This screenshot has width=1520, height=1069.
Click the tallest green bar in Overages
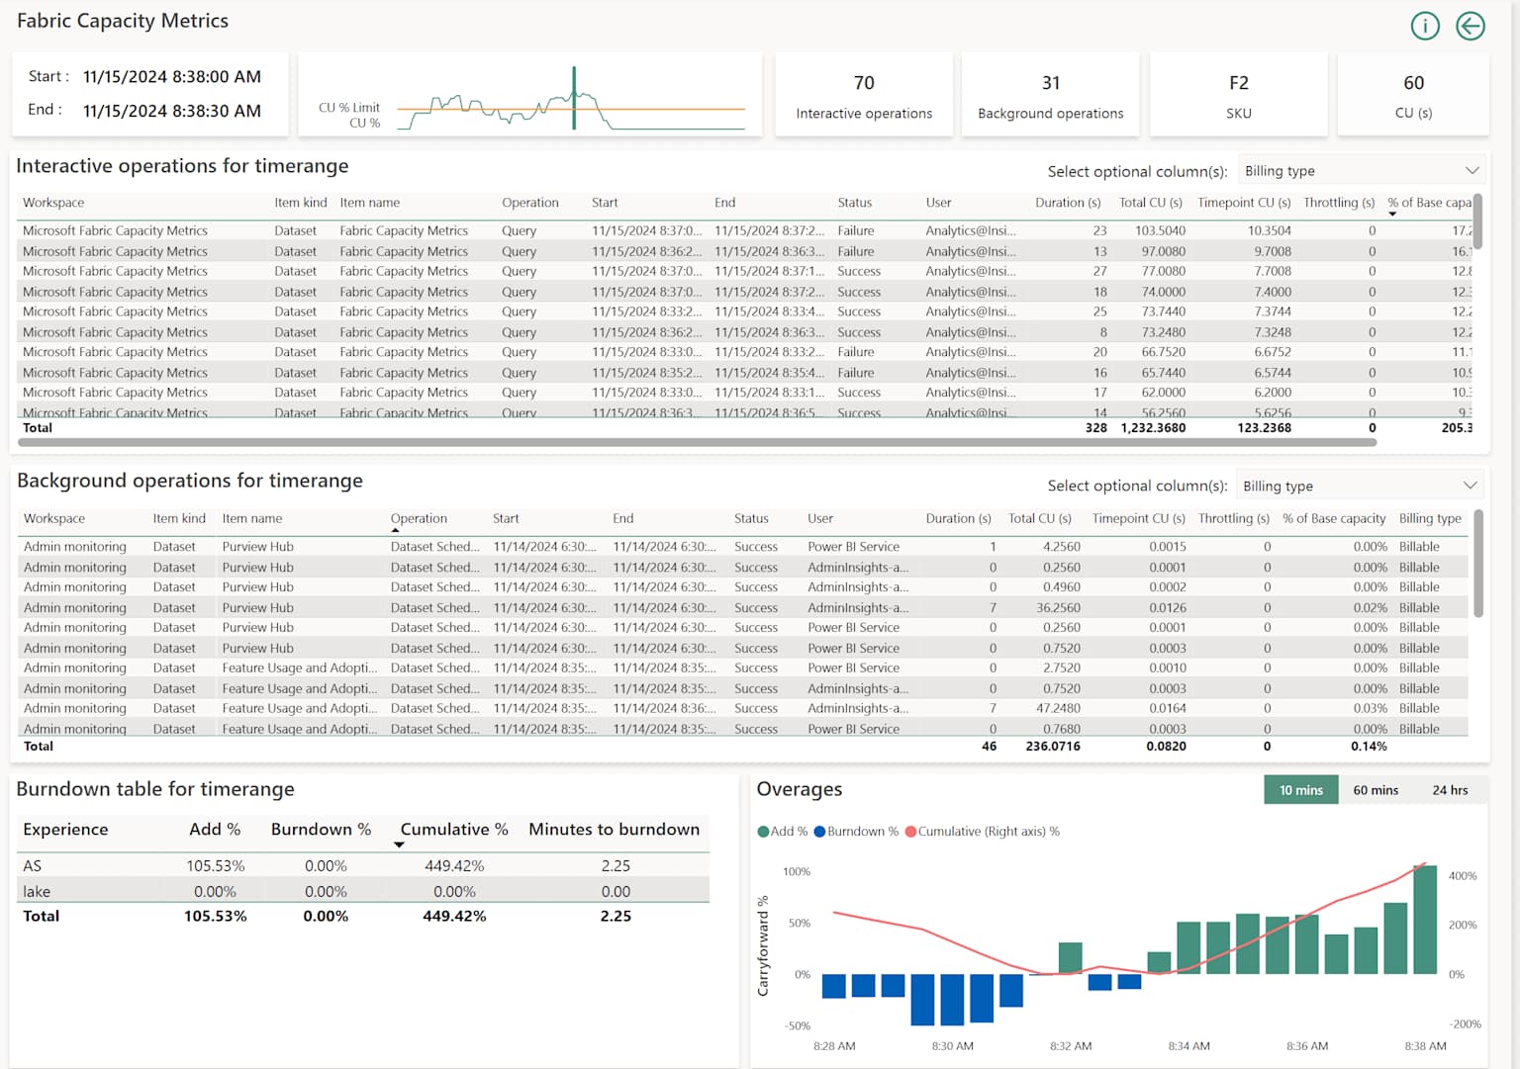pos(1425,920)
